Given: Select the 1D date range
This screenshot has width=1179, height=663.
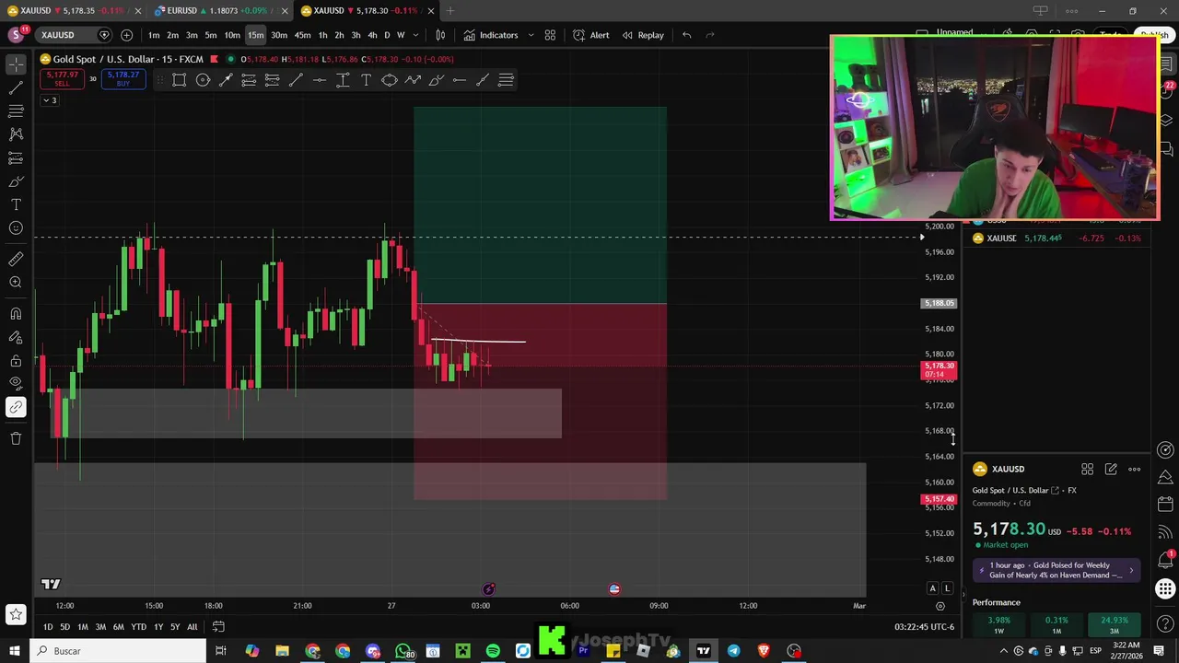Looking at the screenshot, I should pos(48,627).
